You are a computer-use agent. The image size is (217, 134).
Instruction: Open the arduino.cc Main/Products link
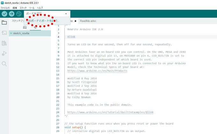click(97, 71)
